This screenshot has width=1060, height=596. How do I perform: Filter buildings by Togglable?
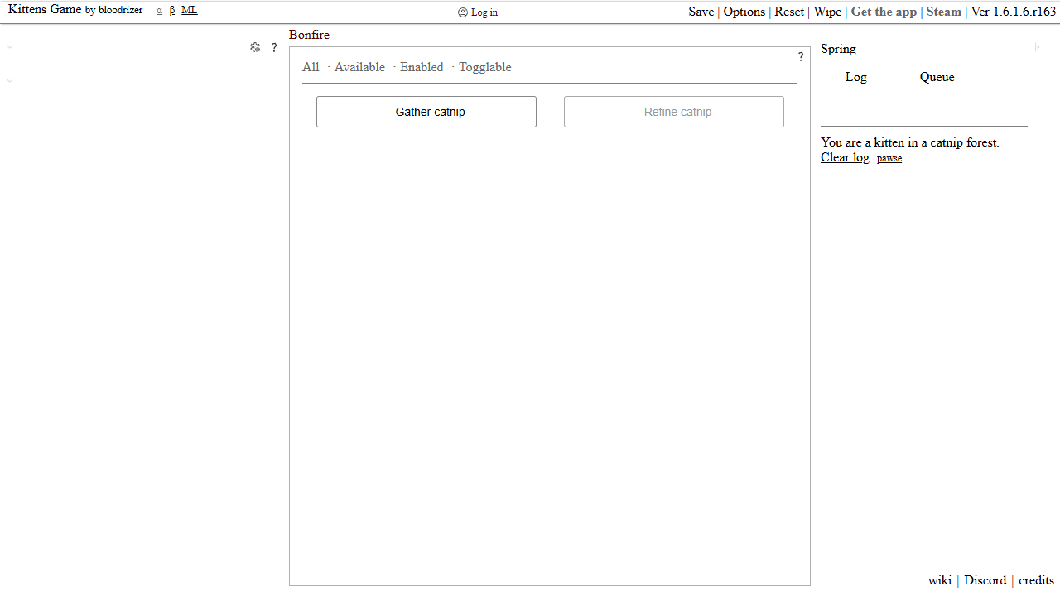click(x=485, y=67)
